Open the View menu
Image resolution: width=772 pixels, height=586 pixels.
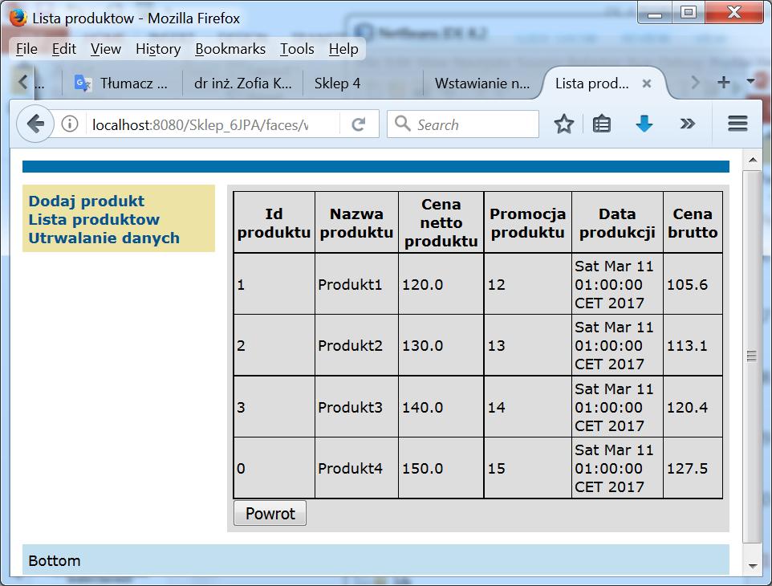105,49
